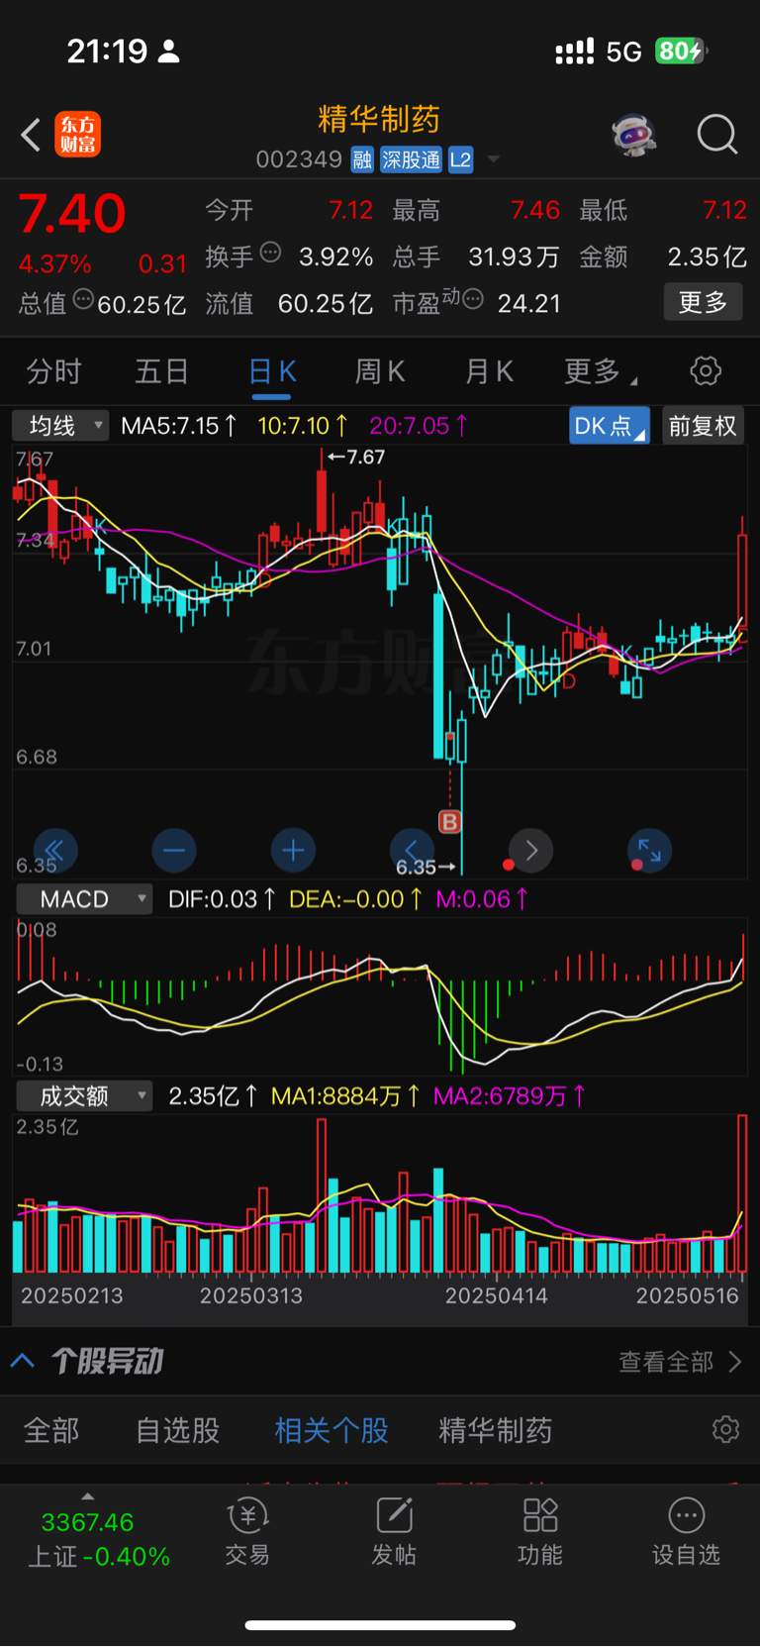
Task: Tap the 设自选 add-watchlist icon
Action: [x=686, y=1531]
